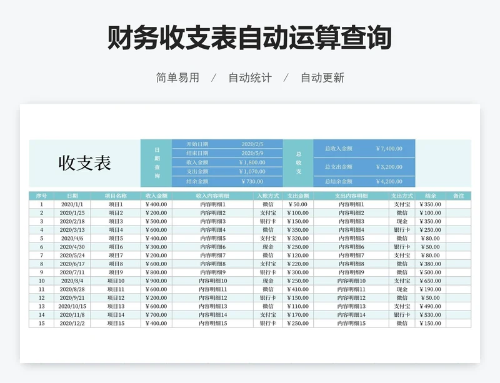Select total expense value ¥3,200.00
This screenshot has height=383, width=500.
389,167
